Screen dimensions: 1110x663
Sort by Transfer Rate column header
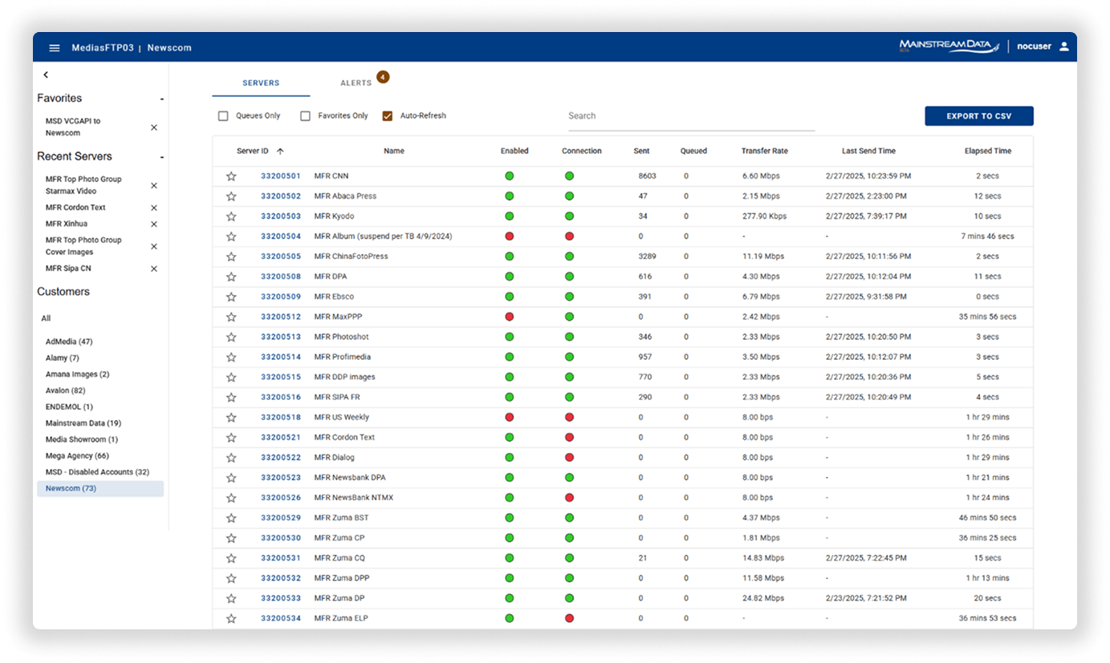(x=764, y=151)
